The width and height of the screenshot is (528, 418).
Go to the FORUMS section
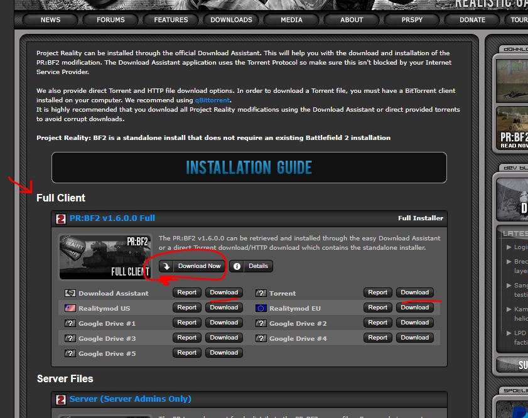point(110,20)
